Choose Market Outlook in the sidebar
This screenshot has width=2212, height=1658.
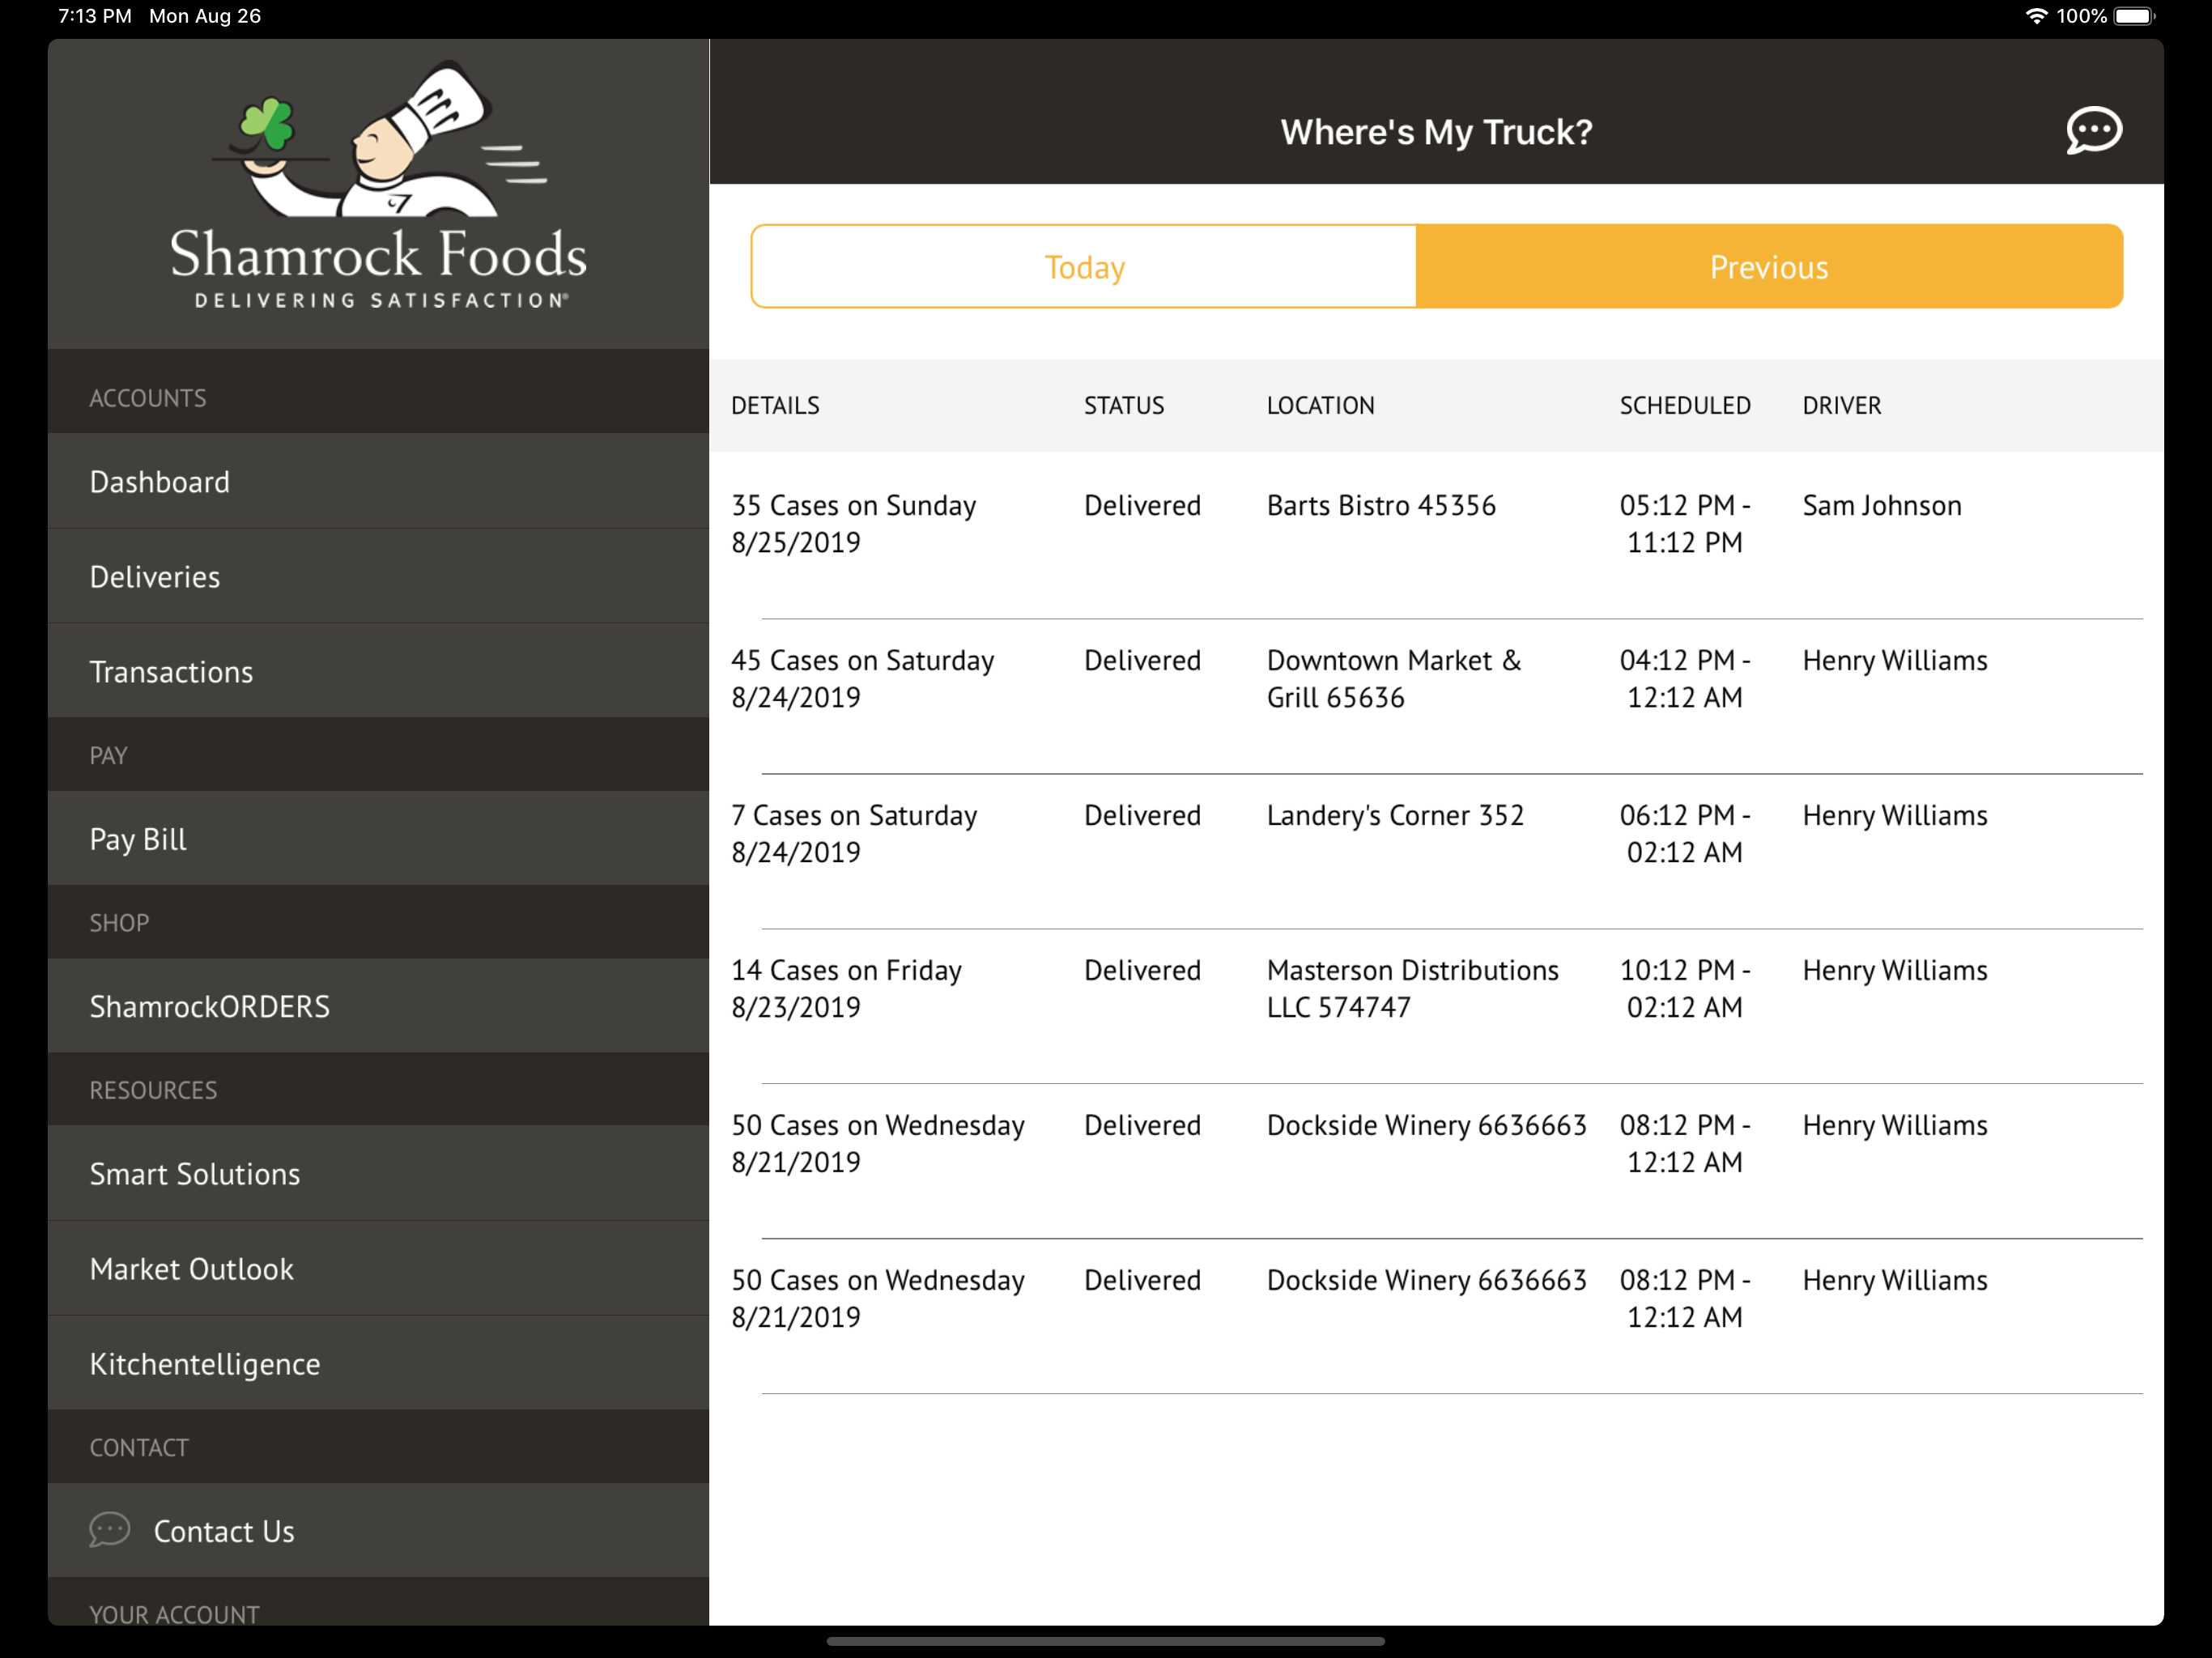pos(378,1269)
